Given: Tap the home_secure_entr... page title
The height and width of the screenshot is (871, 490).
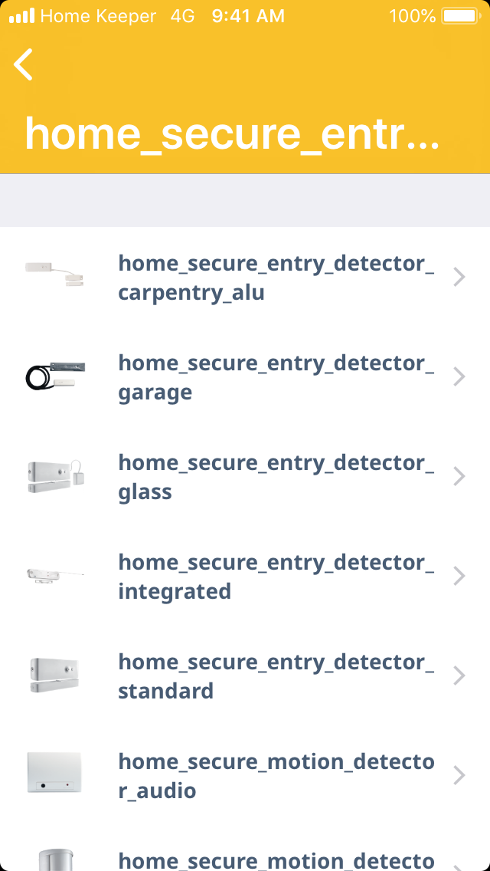Looking at the screenshot, I should pyautogui.click(x=232, y=133).
